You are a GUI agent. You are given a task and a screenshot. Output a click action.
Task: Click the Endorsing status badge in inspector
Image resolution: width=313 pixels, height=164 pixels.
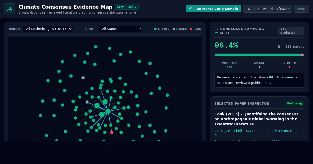[294, 104]
